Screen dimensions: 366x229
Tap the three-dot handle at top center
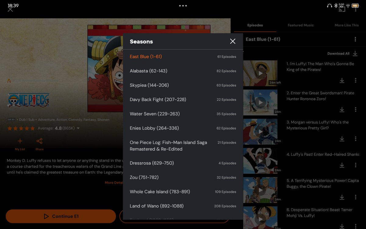[183, 6]
